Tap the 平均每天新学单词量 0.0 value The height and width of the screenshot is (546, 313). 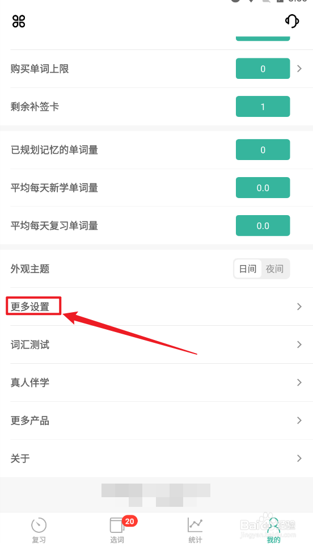(263, 188)
